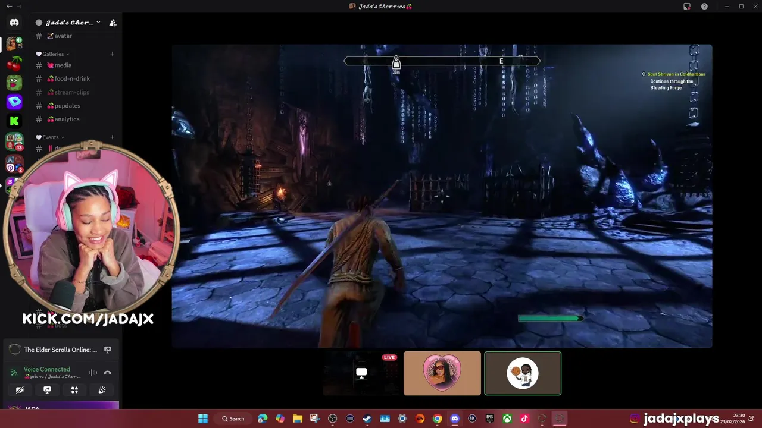Select the pink heart avatar participant tile
762x428 pixels.
[x=442, y=373]
